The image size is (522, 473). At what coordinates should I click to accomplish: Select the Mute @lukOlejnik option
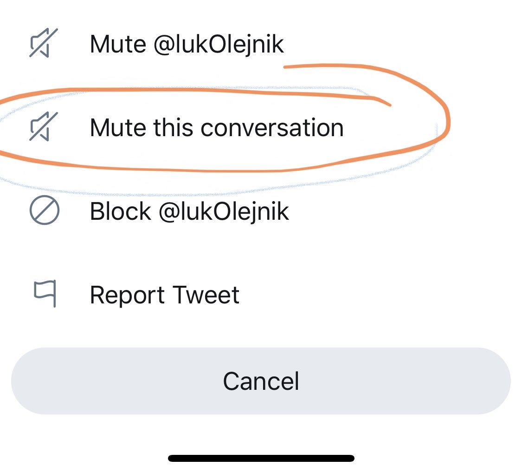[261, 44]
